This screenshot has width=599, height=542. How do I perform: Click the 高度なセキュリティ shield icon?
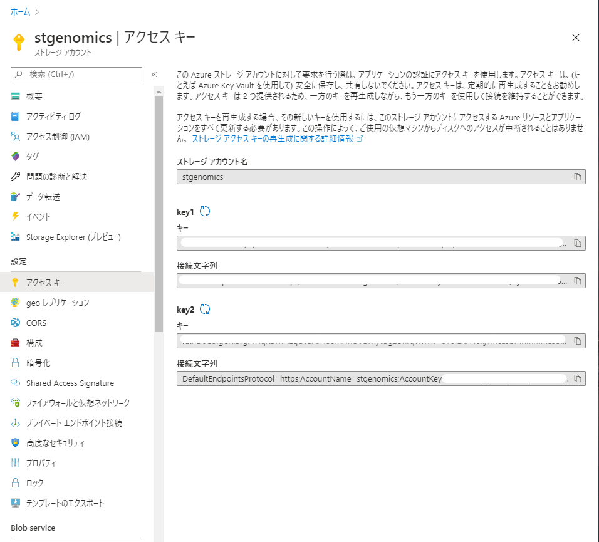[15, 443]
